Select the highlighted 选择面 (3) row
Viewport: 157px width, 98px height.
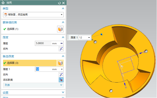tap(30, 63)
